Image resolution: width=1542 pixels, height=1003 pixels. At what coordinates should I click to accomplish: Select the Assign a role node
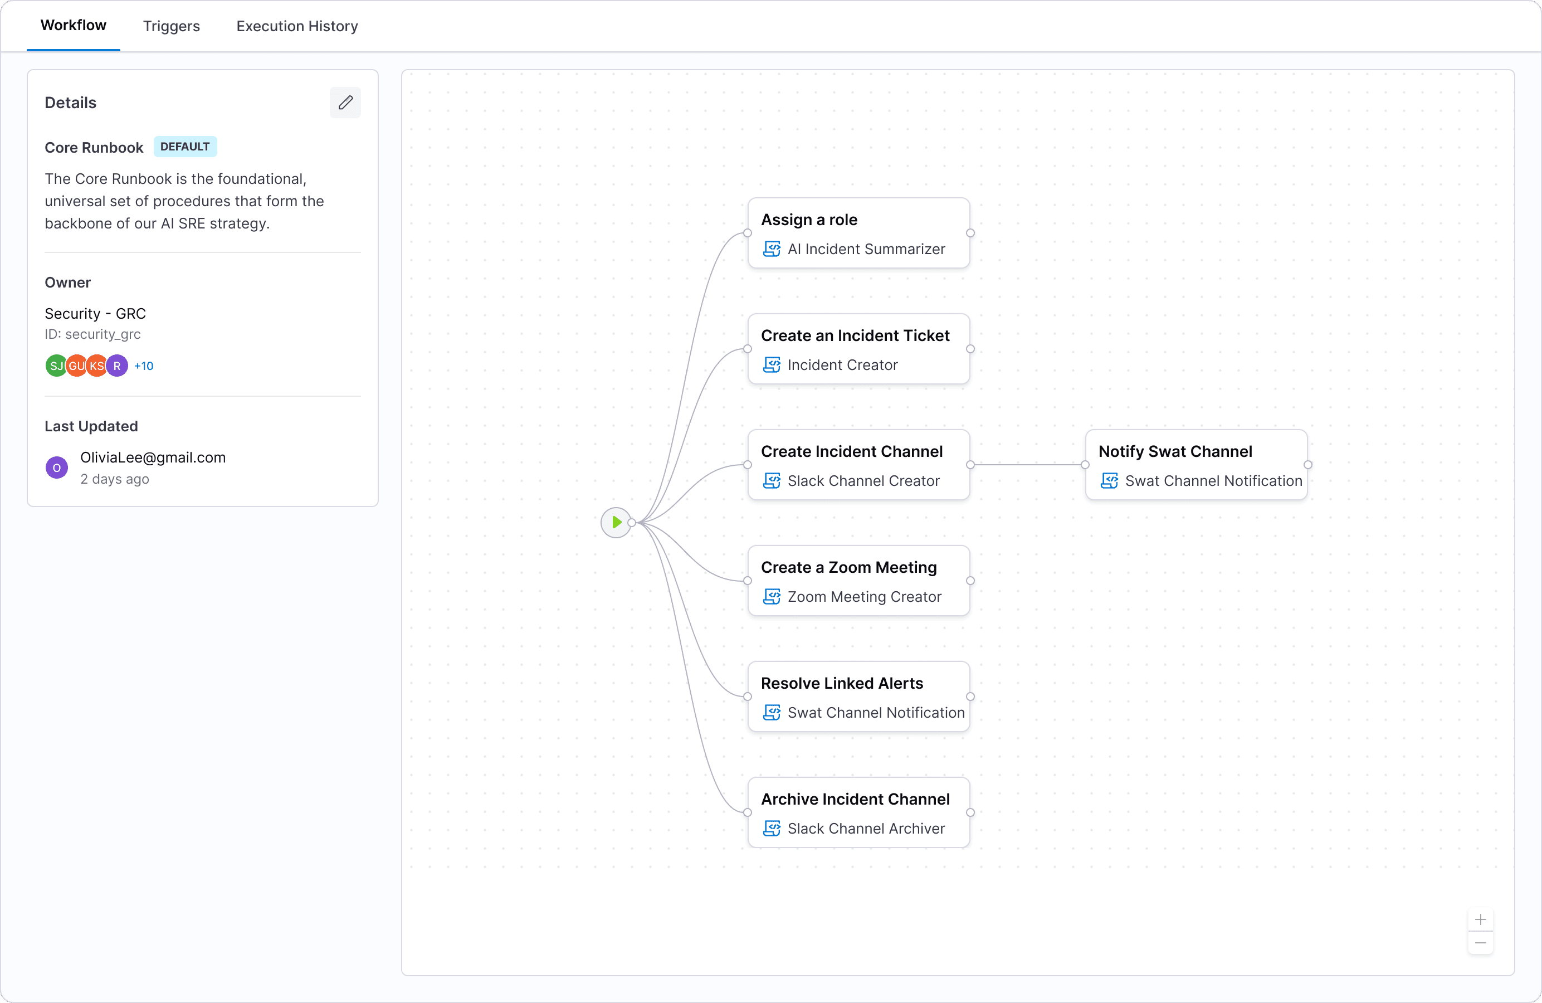pos(858,232)
